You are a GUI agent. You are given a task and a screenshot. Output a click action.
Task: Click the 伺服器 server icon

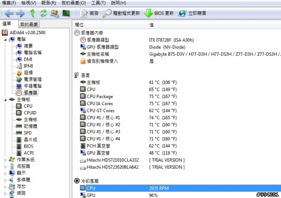point(12,166)
